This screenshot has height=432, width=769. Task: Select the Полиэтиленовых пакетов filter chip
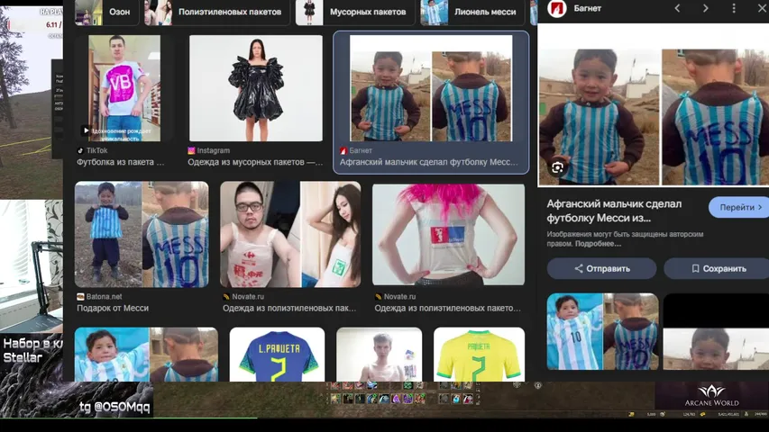(216, 12)
